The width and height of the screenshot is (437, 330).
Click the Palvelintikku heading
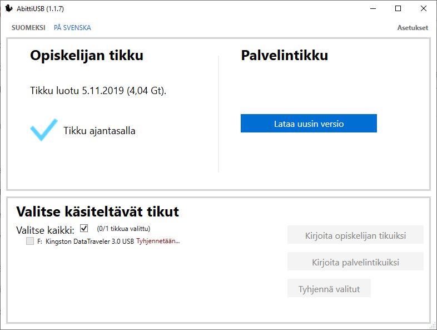coord(284,56)
